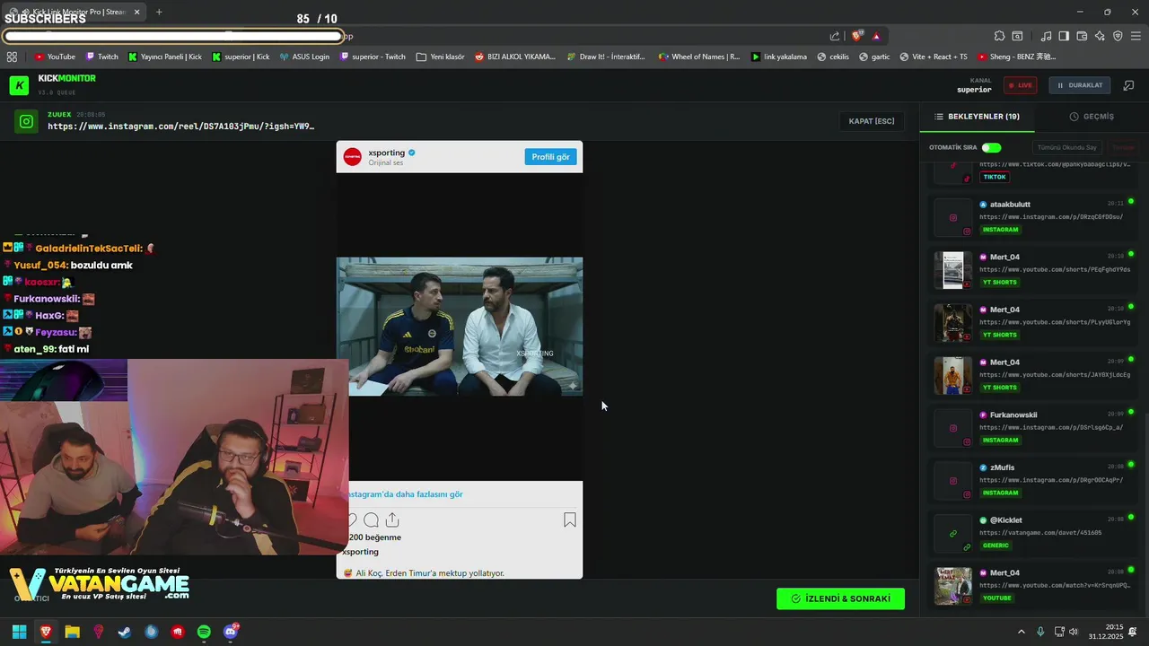Open the Steam icon in the taskbar
This screenshot has height=646, width=1149.
click(x=125, y=632)
